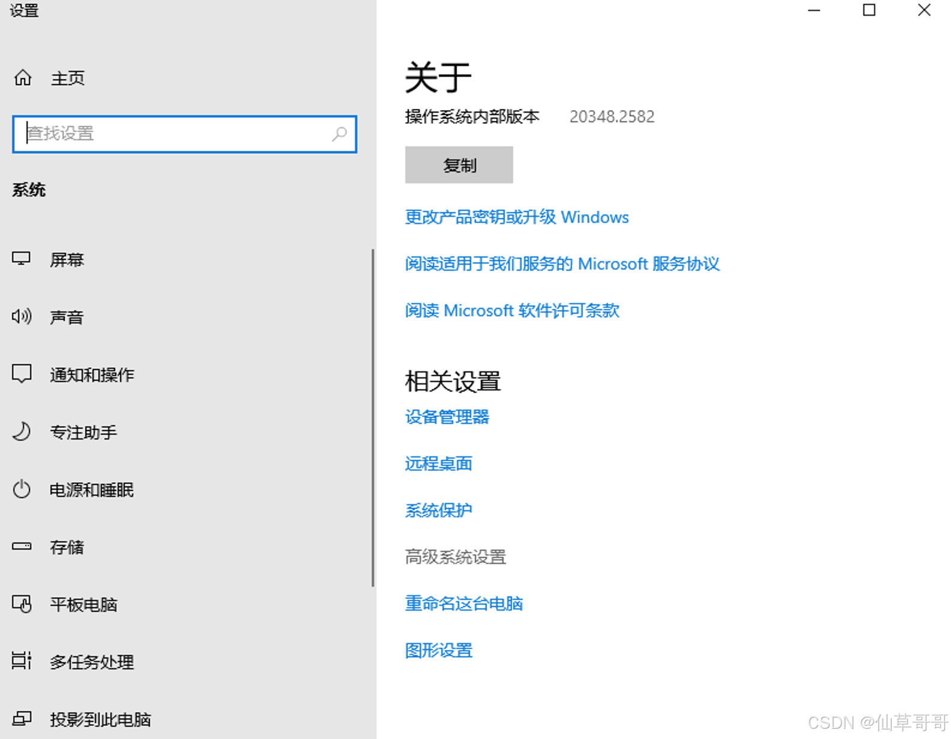Click the sidebar vertical scrollbar
Viewport: 951px width, 739px height.
(373, 418)
